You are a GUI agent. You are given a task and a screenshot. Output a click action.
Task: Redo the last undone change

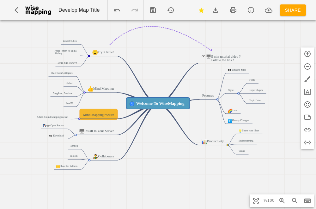click(x=135, y=10)
